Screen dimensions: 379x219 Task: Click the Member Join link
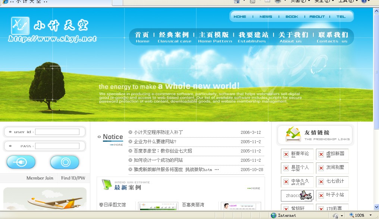click(x=40, y=178)
